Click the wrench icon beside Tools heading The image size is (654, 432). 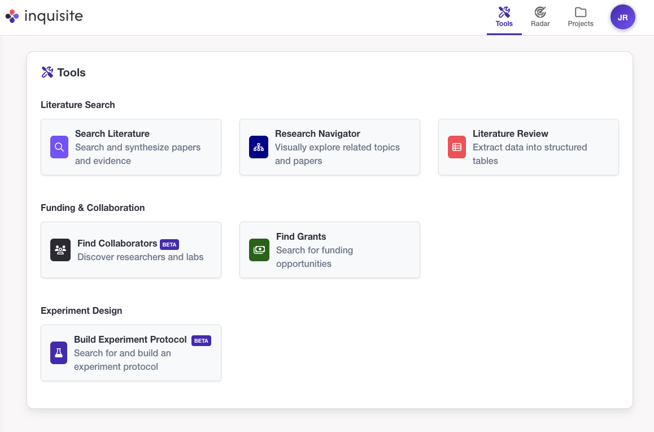[x=47, y=72]
